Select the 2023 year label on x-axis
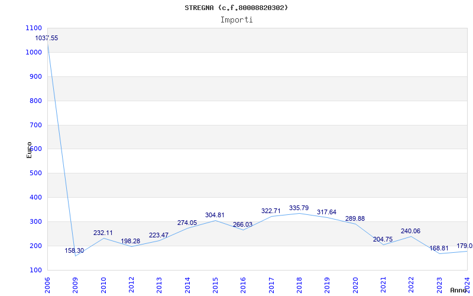The image size is (473, 296). pyautogui.click(x=439, y=285)
